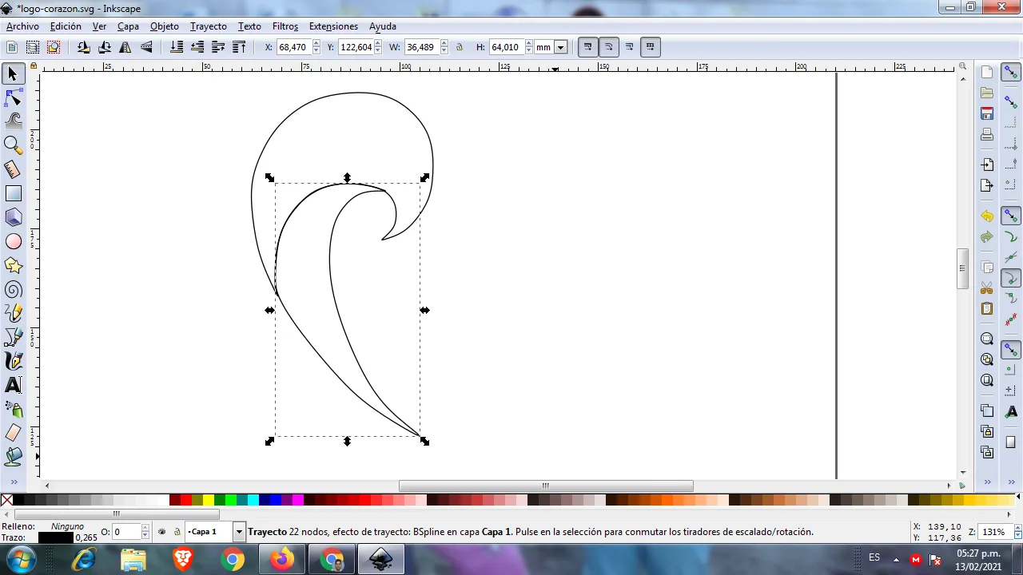
Task: Toggle width-height ratio lock
Action: click(x=460, y=47)
